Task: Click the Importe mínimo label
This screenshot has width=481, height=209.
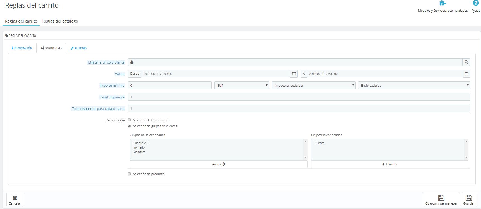Action: [112, 86]
